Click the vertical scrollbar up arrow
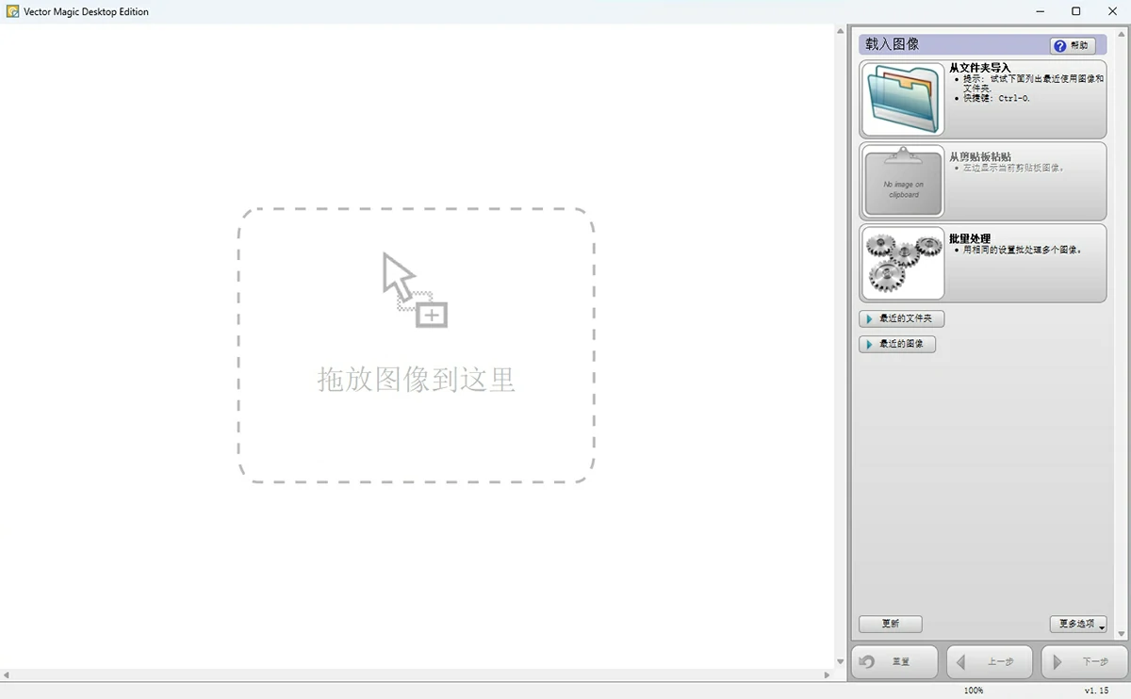This screenshot has height=699, width=1131. point(841,31)
